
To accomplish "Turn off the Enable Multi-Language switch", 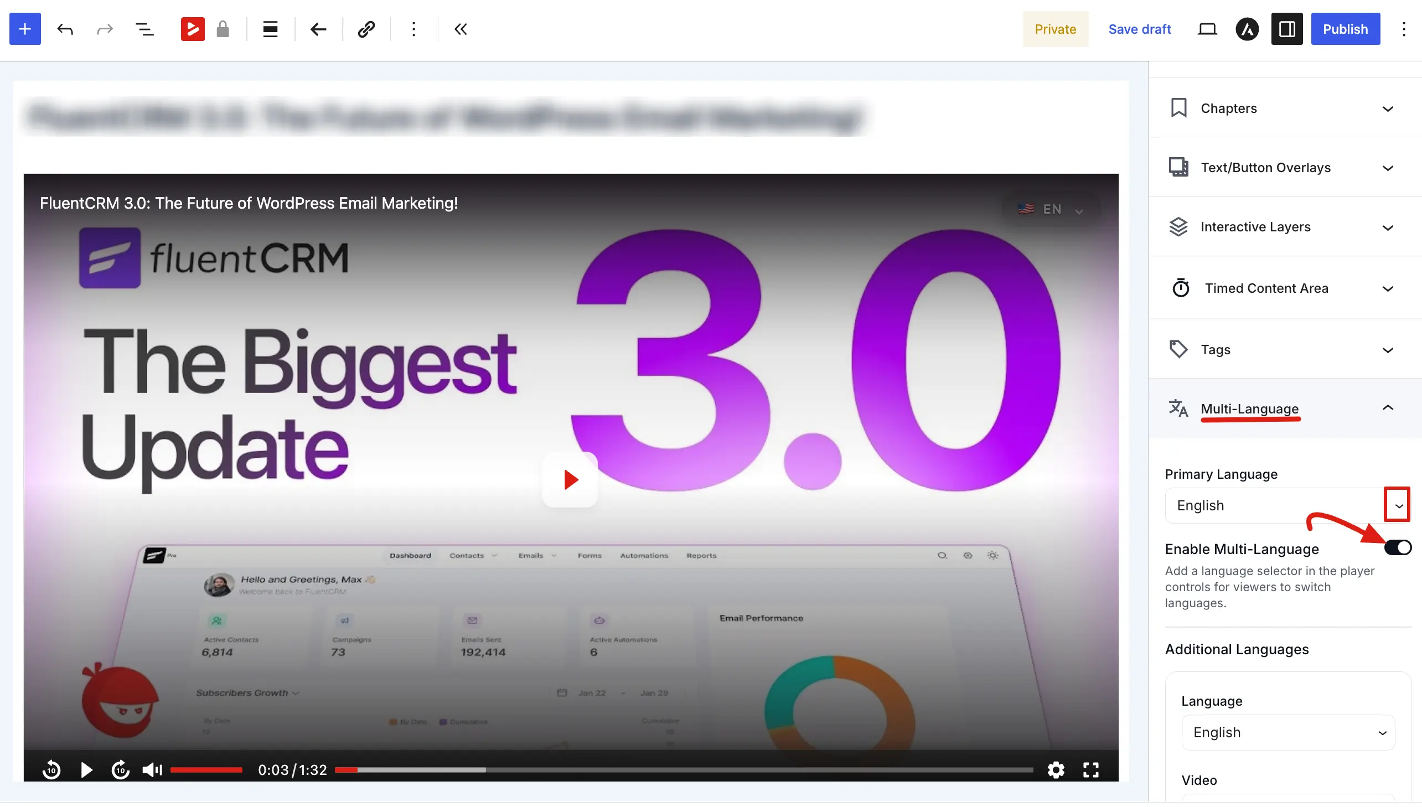I will [x=1398, y=547].
